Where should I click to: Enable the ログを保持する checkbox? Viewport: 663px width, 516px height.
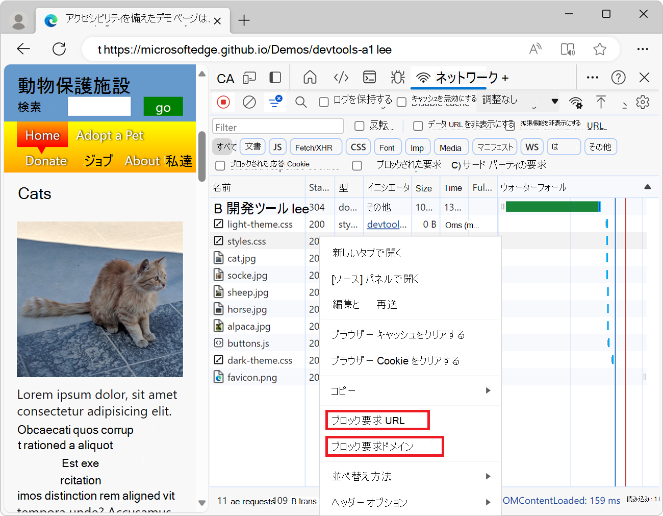(x=324, y=102)
